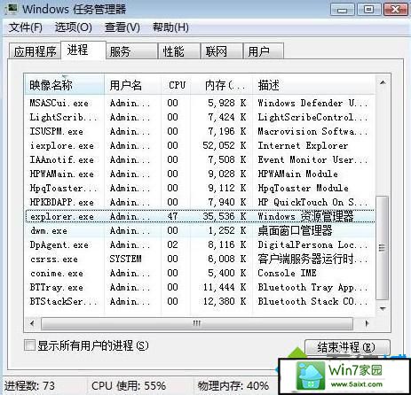Click the 物理内存: 40% status entry

coord(233,385)
